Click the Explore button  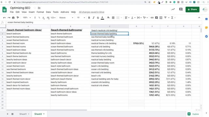(193, 114)
